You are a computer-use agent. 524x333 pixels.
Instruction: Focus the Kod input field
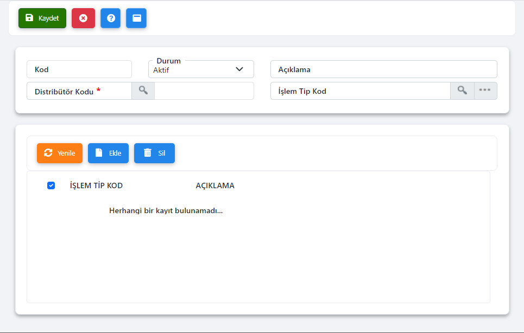click(x=79, y=69)
